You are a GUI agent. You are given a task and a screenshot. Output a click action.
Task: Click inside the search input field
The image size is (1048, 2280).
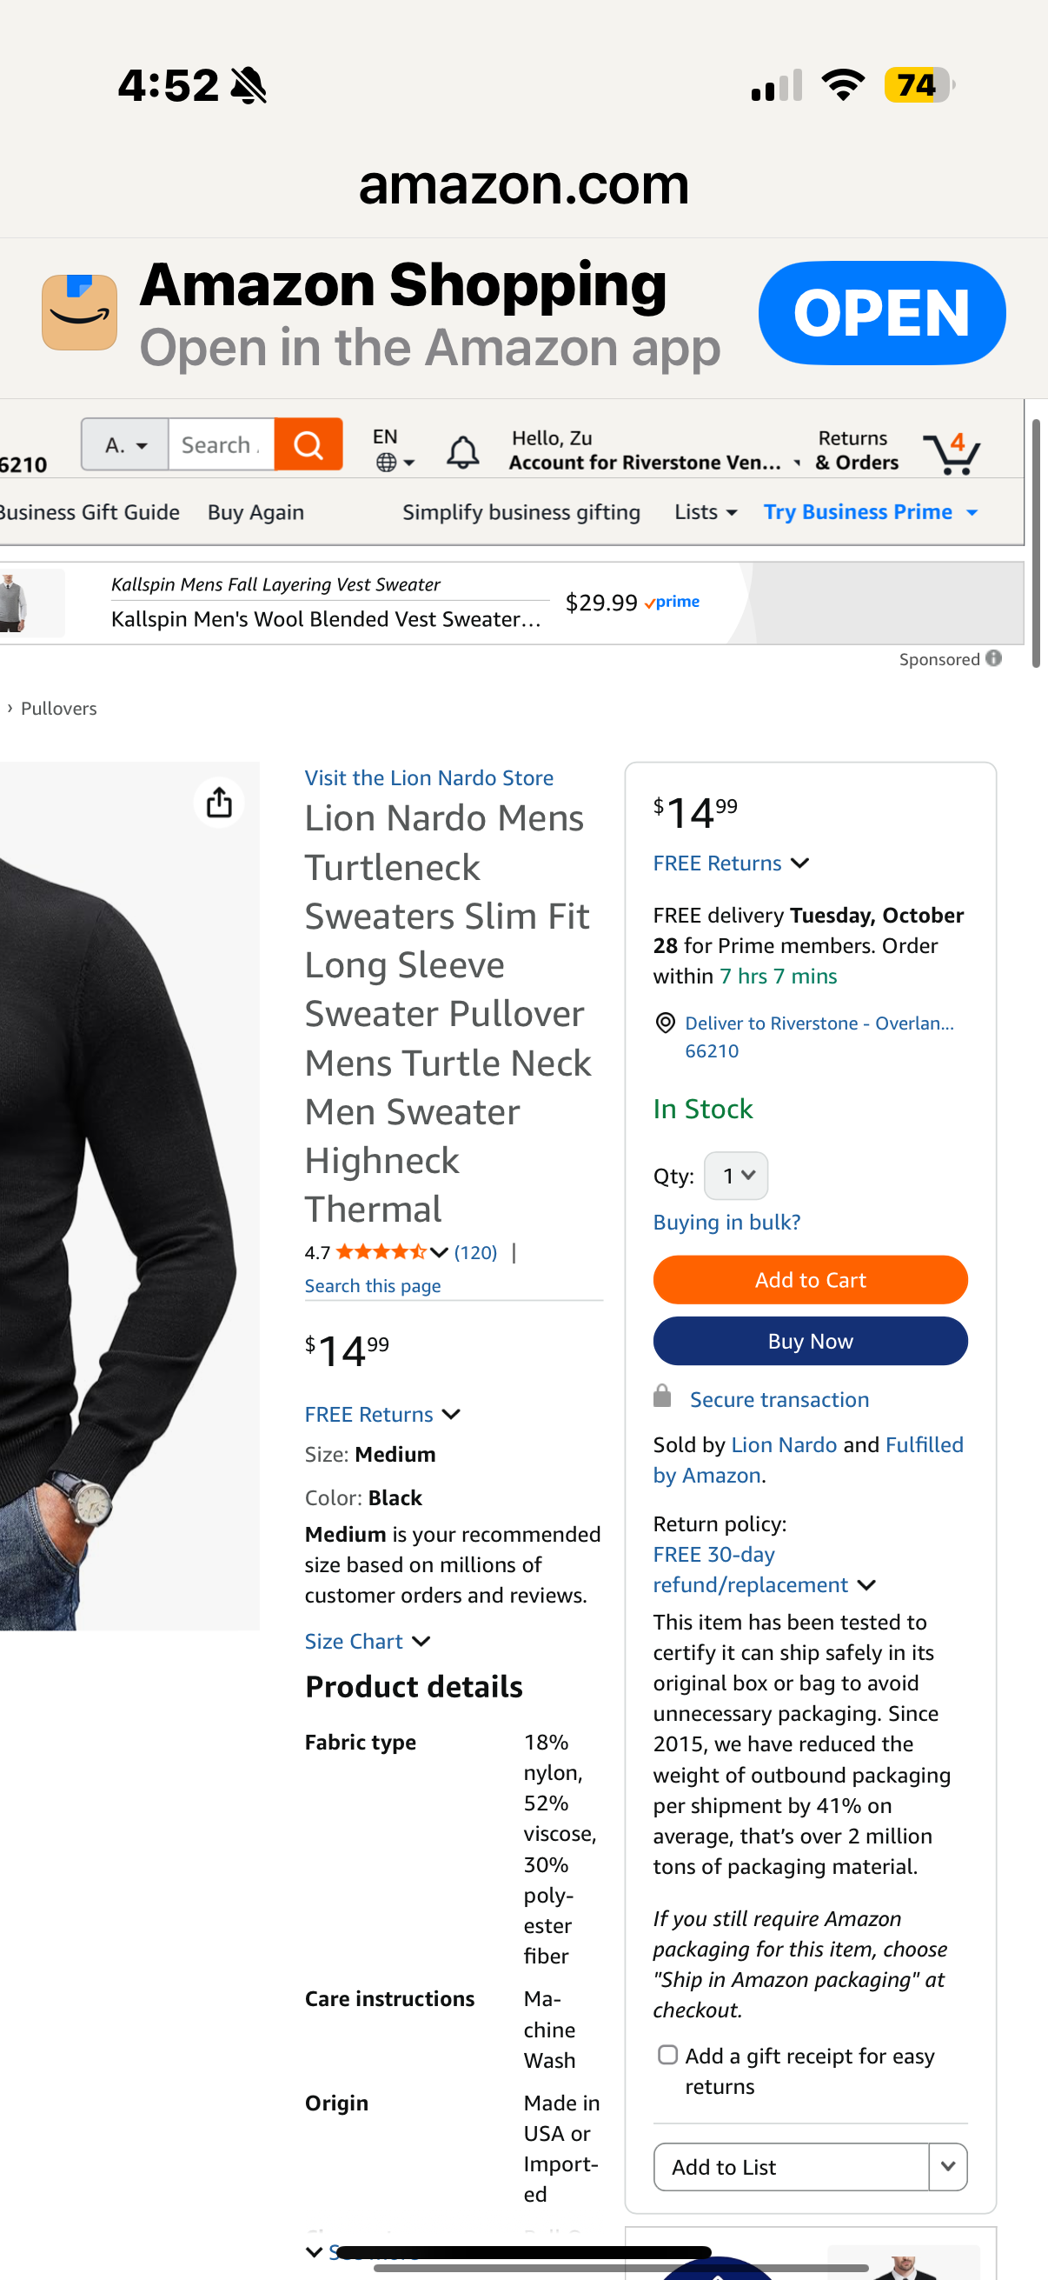pyautogui.click(x=221, y=444)
